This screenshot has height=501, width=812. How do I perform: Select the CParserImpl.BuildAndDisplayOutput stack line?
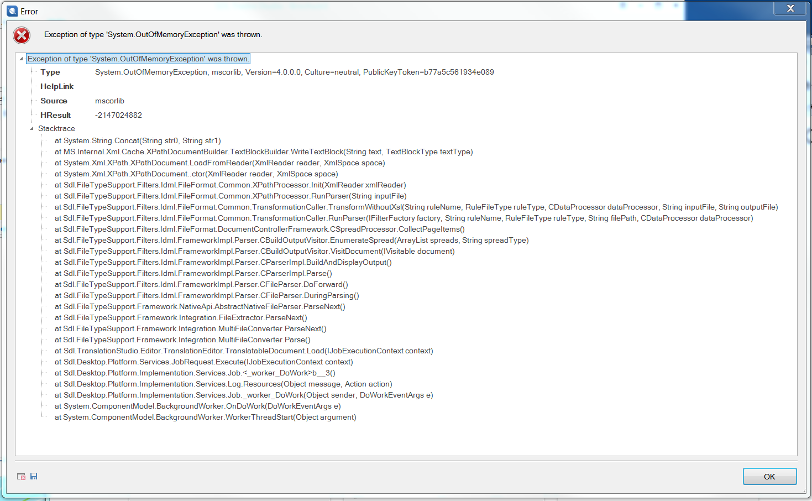tap(223, 262)
